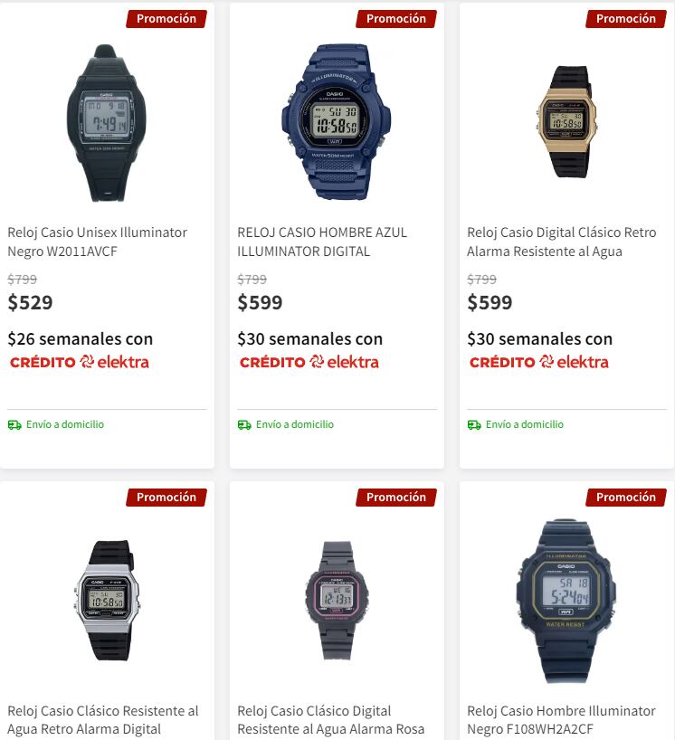
Task: Open Reloj Casio Clásico Digital Alarma Rosa title
Action: pos(331,720)
